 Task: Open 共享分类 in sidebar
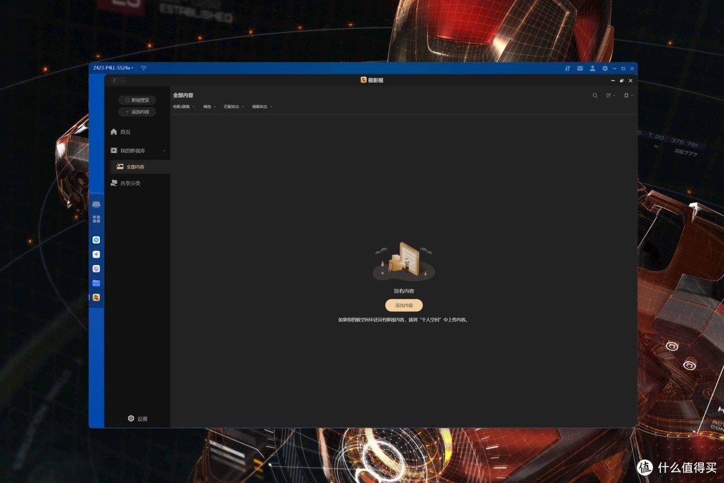(125, 183)
